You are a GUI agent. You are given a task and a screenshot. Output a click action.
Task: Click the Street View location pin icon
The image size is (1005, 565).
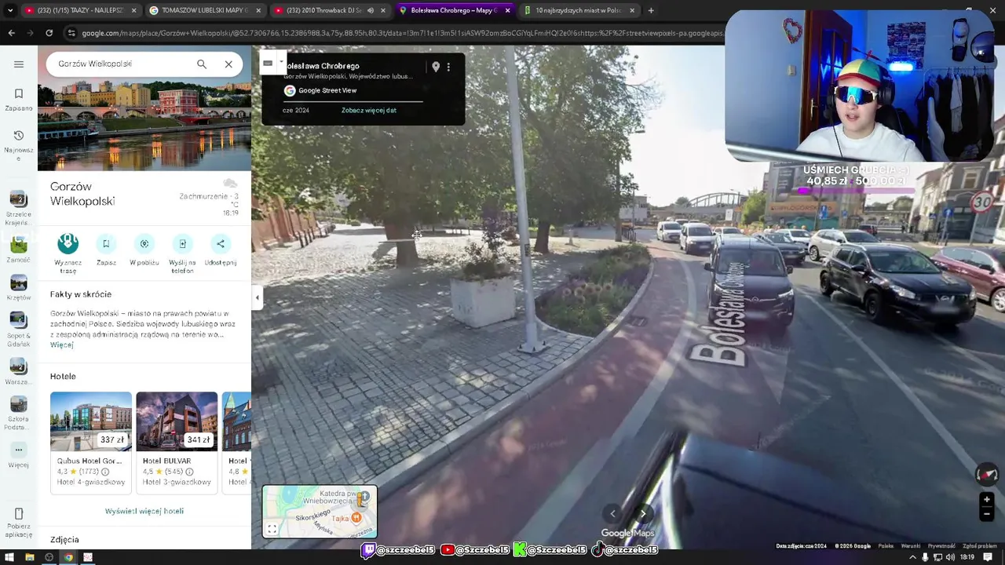[x=436, y=67]
